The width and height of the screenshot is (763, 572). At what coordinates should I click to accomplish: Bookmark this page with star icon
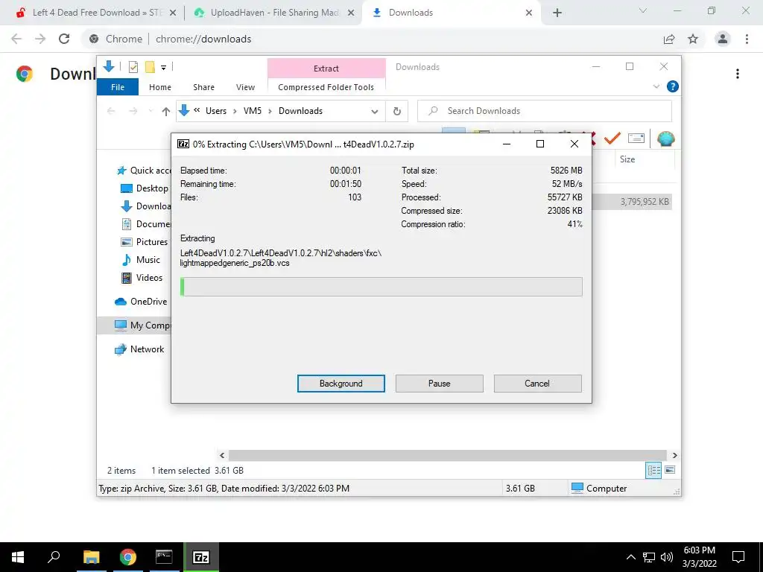point(693,39)
